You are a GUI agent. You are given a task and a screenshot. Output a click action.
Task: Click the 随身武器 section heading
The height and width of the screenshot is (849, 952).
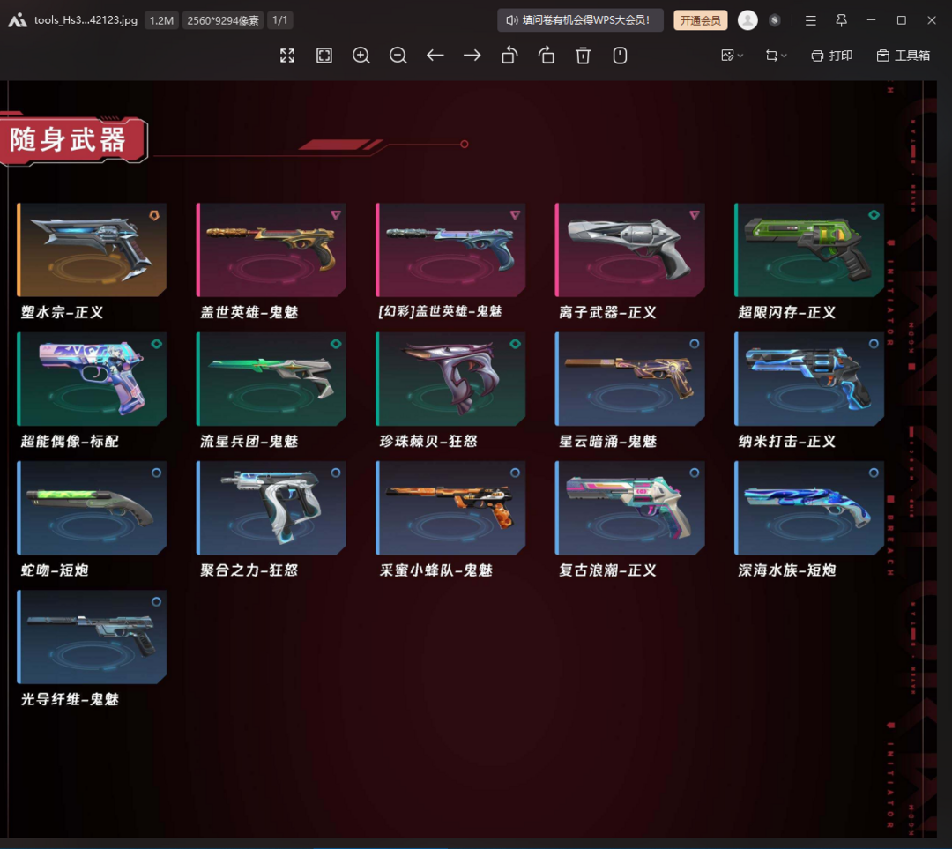click(x=68, y=139)
